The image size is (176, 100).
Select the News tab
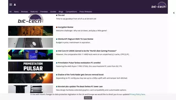(x=16, y=11)
